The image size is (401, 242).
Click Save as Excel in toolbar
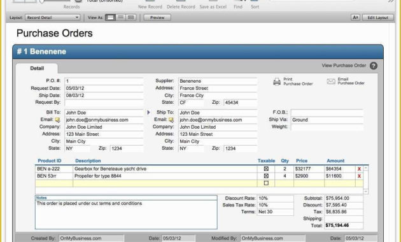pyautogui.click(x=213, y=4)
